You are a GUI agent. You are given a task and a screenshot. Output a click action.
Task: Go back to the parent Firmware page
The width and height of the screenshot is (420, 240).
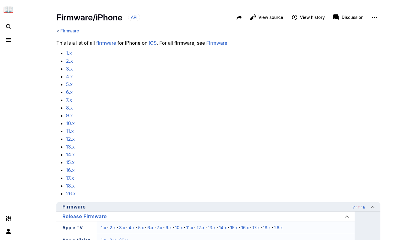(x=69, y=31)
